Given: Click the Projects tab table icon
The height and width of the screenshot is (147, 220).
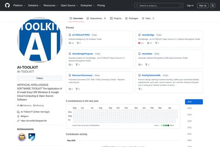Looking at the screenshot, I should point(111,18).
